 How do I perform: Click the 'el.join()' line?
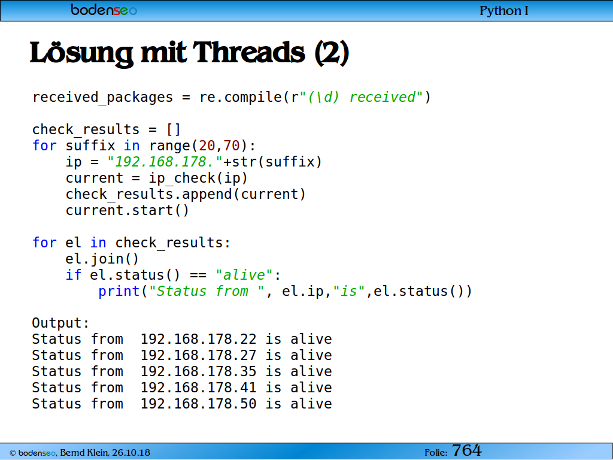click(x=102, y=259)
